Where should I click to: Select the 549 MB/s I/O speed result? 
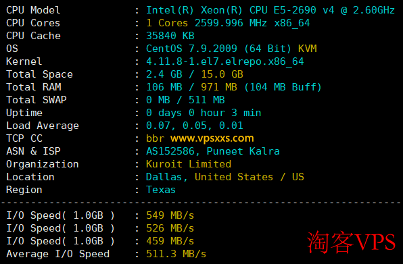170,215
